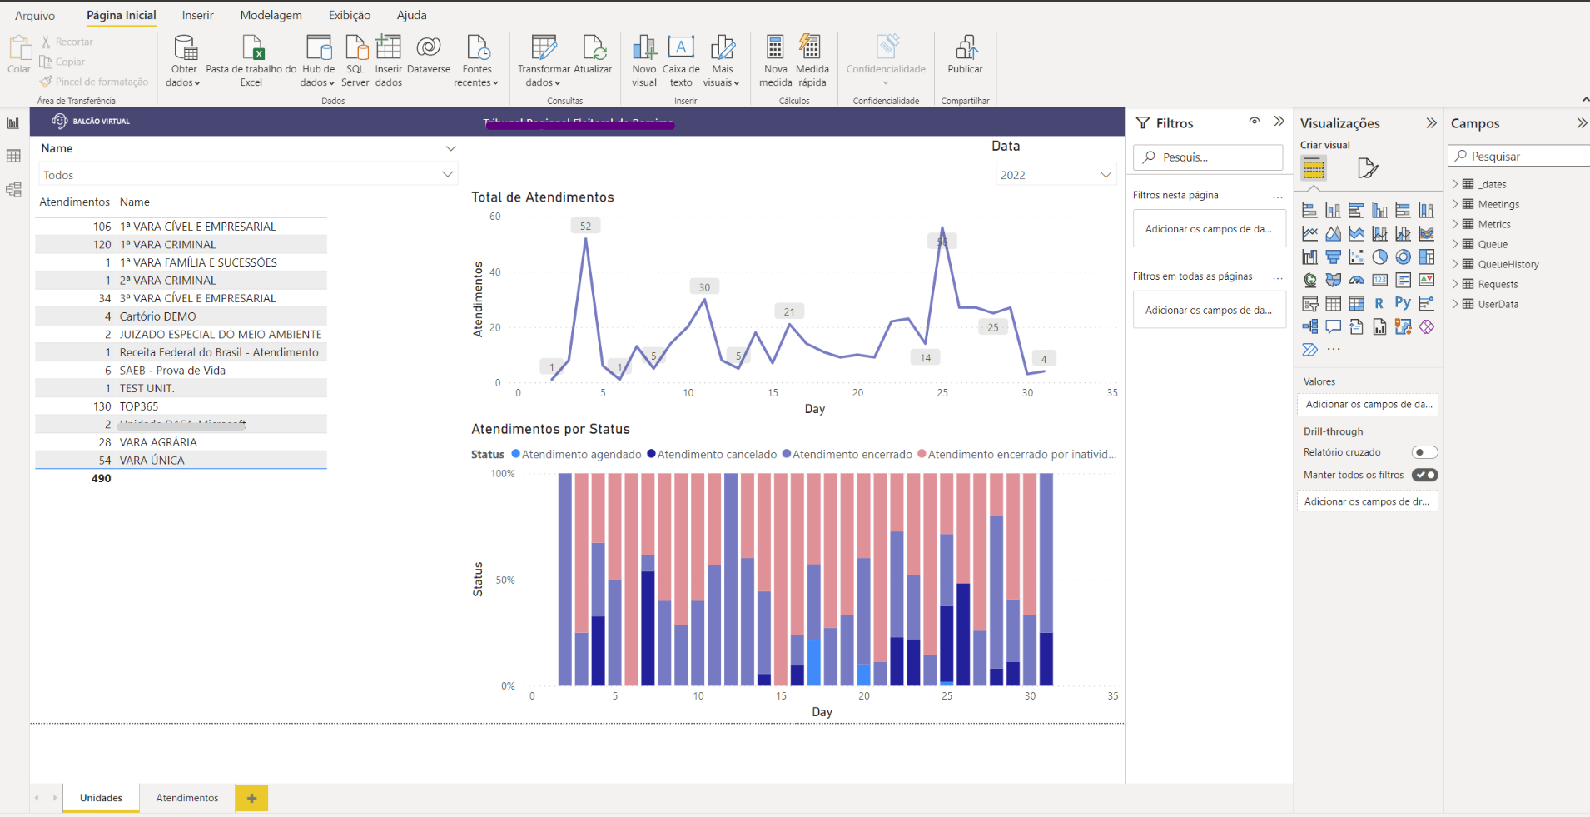The image size is (1590, 817).
Task: Click the Atendimento encerrado legend swatch
Action: 786,454
